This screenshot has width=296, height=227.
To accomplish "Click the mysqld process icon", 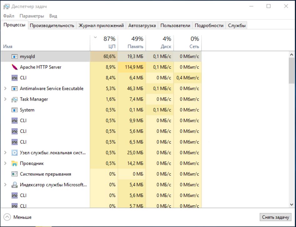I will pos(14,57).
